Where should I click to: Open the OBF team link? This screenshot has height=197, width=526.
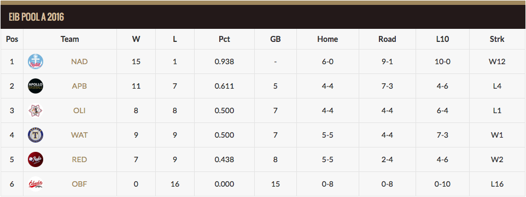click(79, 184)
